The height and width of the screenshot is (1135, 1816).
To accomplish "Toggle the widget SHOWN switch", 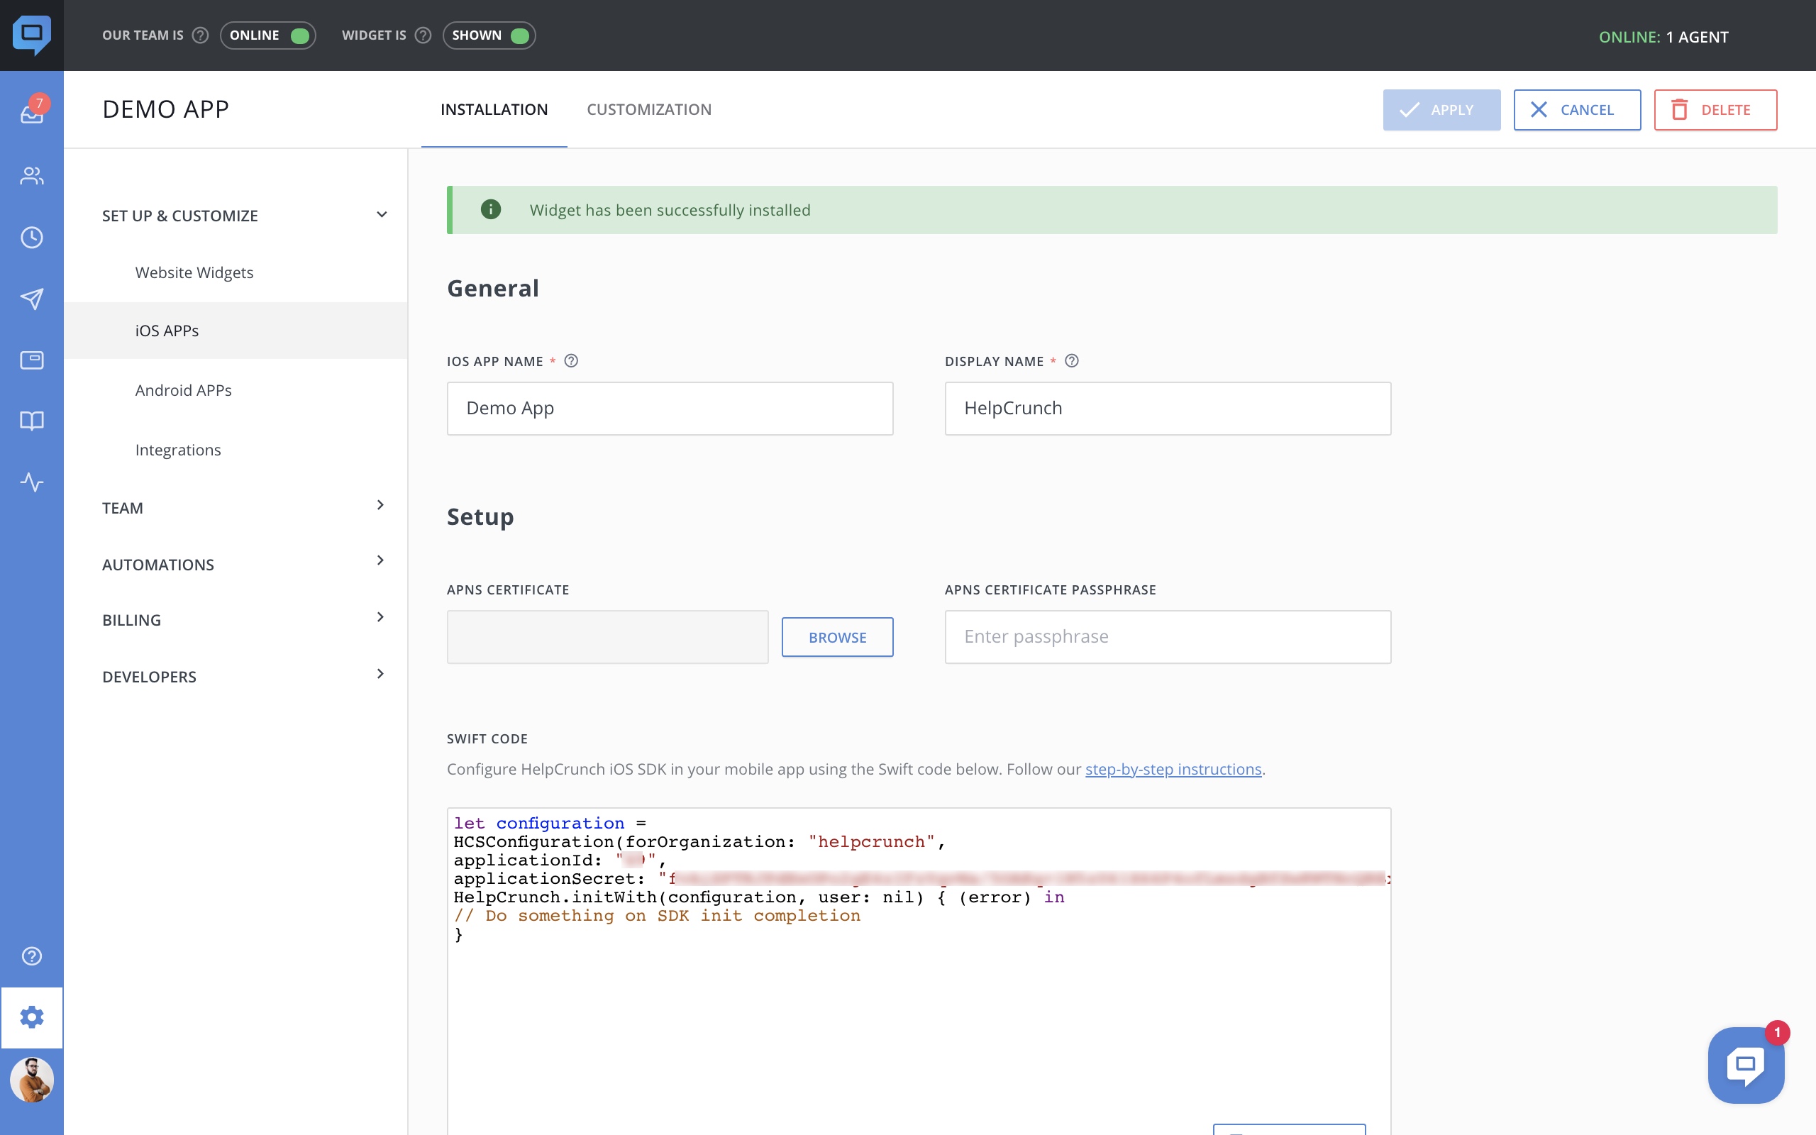I will 489,35.
